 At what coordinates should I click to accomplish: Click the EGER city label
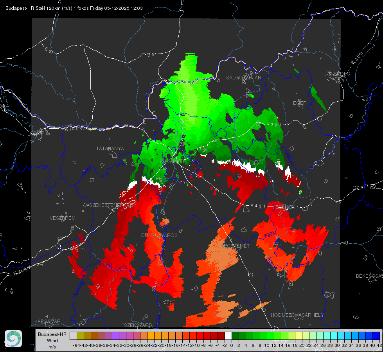click(x=300, y=103)
